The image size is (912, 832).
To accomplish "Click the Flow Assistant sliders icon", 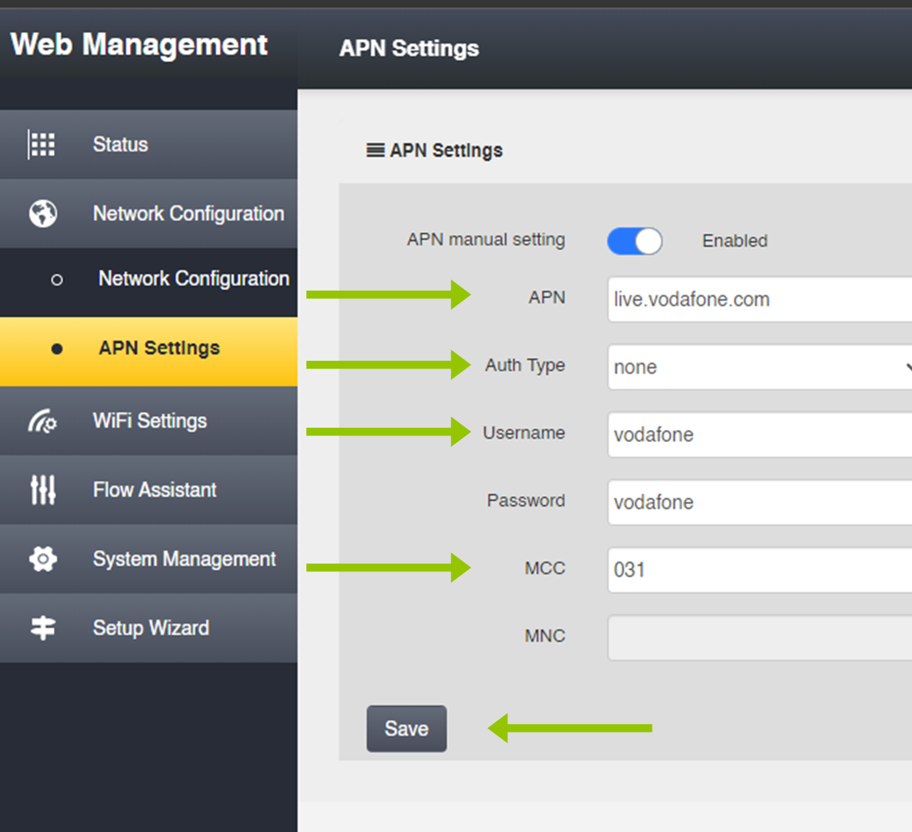I will pyautogui.click(x=43, y=490).
